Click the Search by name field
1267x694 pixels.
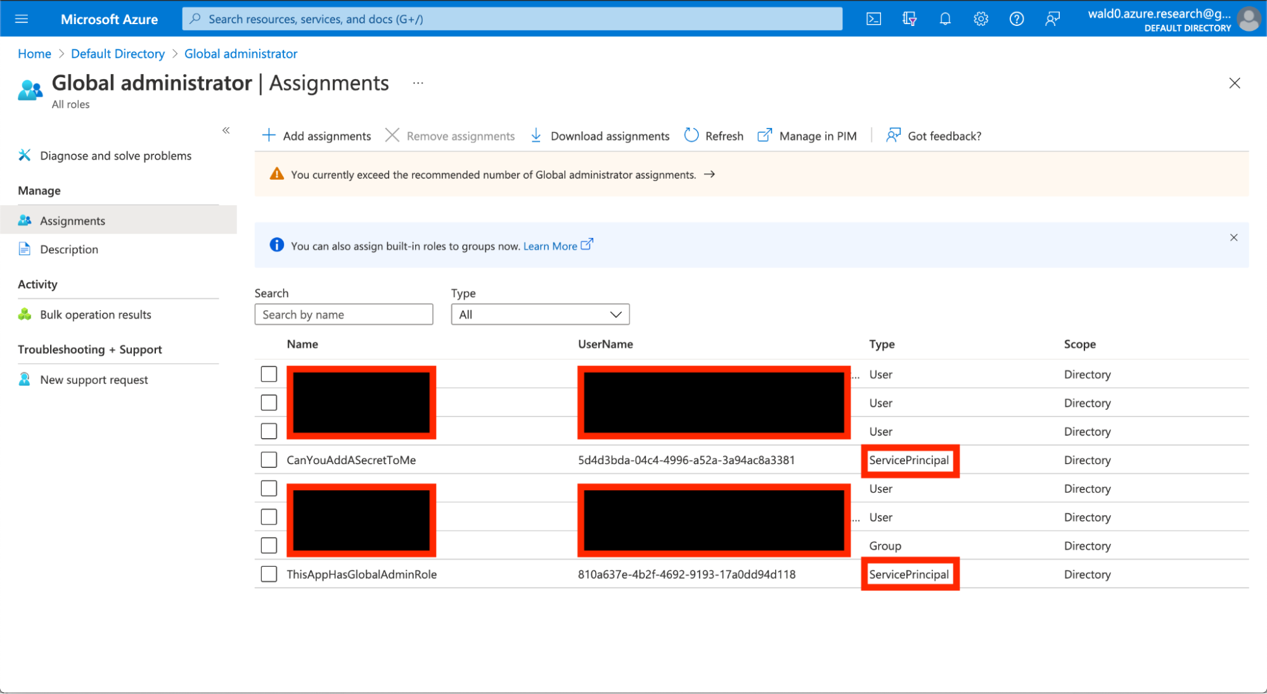pyautogui.click(x=344, y=315)
